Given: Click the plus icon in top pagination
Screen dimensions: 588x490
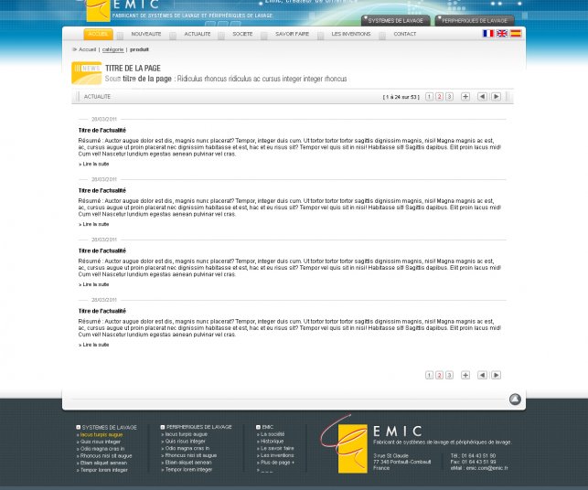Looking at the screenshot, I should tap(465, 96).
